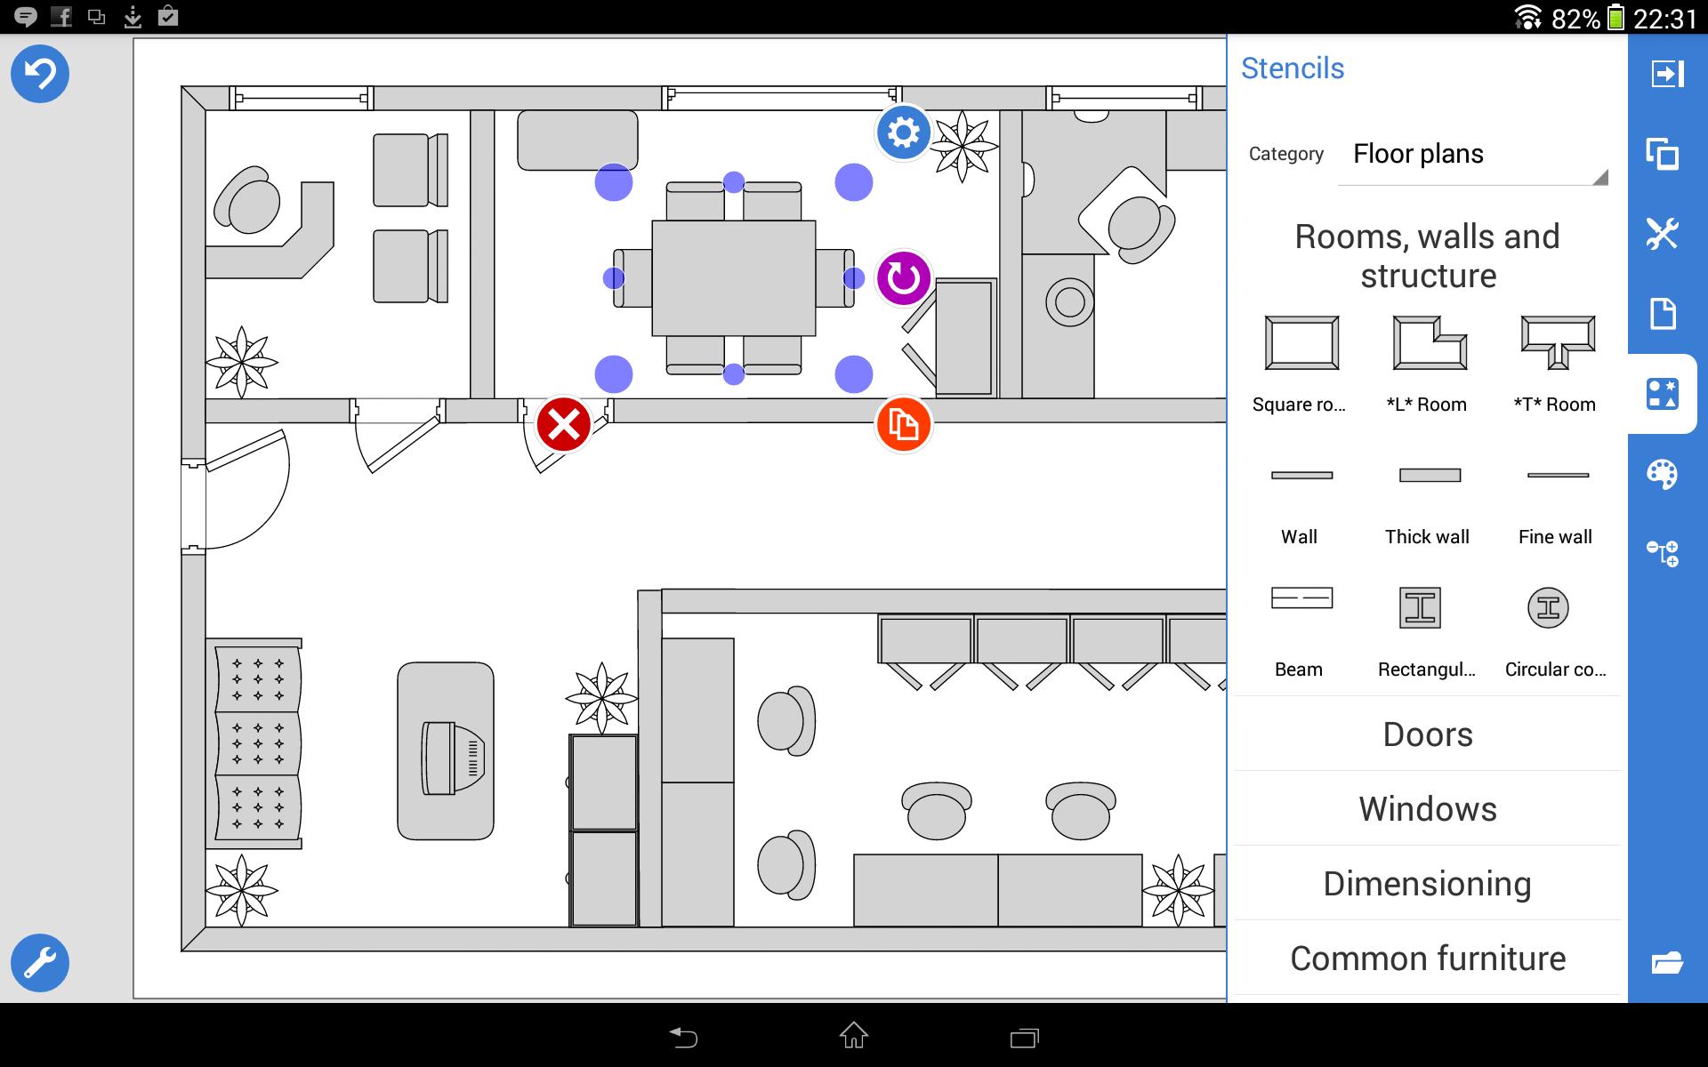Toggle the purple refresh/reload icon on canvas
The width and height of the screenshot is (1708, 1067).
pyautogui.click(x=904, y=277)
